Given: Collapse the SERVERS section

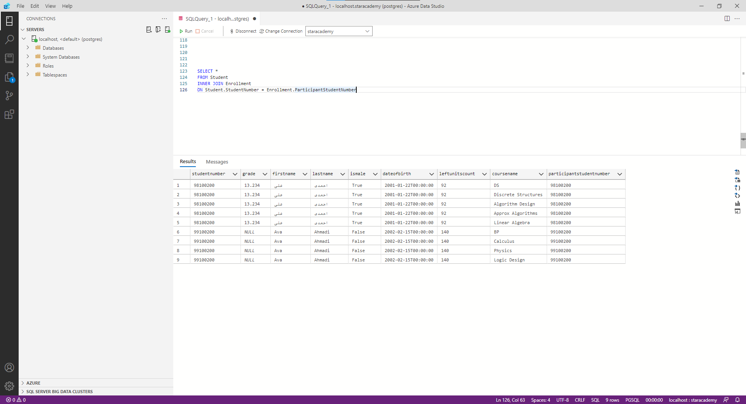Looking at the screenshot, I should 23,30.
